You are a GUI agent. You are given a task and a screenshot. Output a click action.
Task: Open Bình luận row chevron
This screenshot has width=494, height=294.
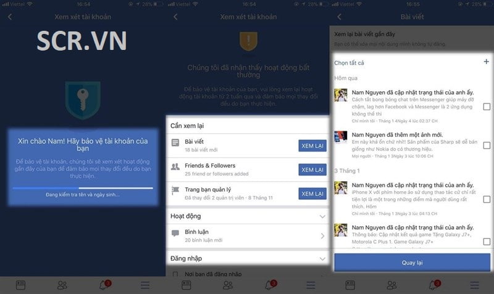pyautogui.click(x=322, y=236)
